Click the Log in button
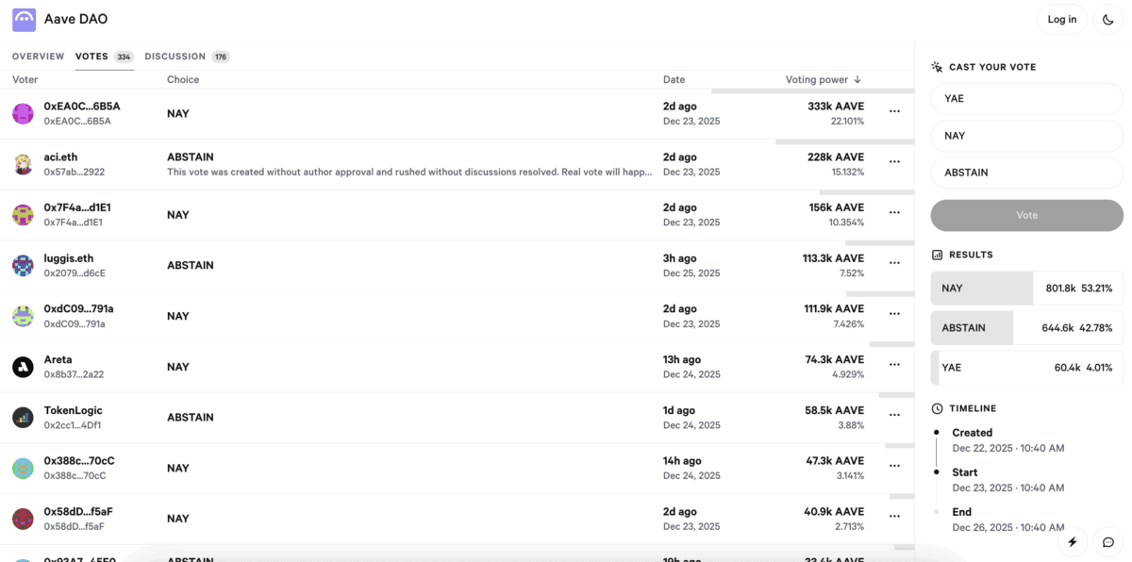The image size is (1132, 562). pos(1061,20)
